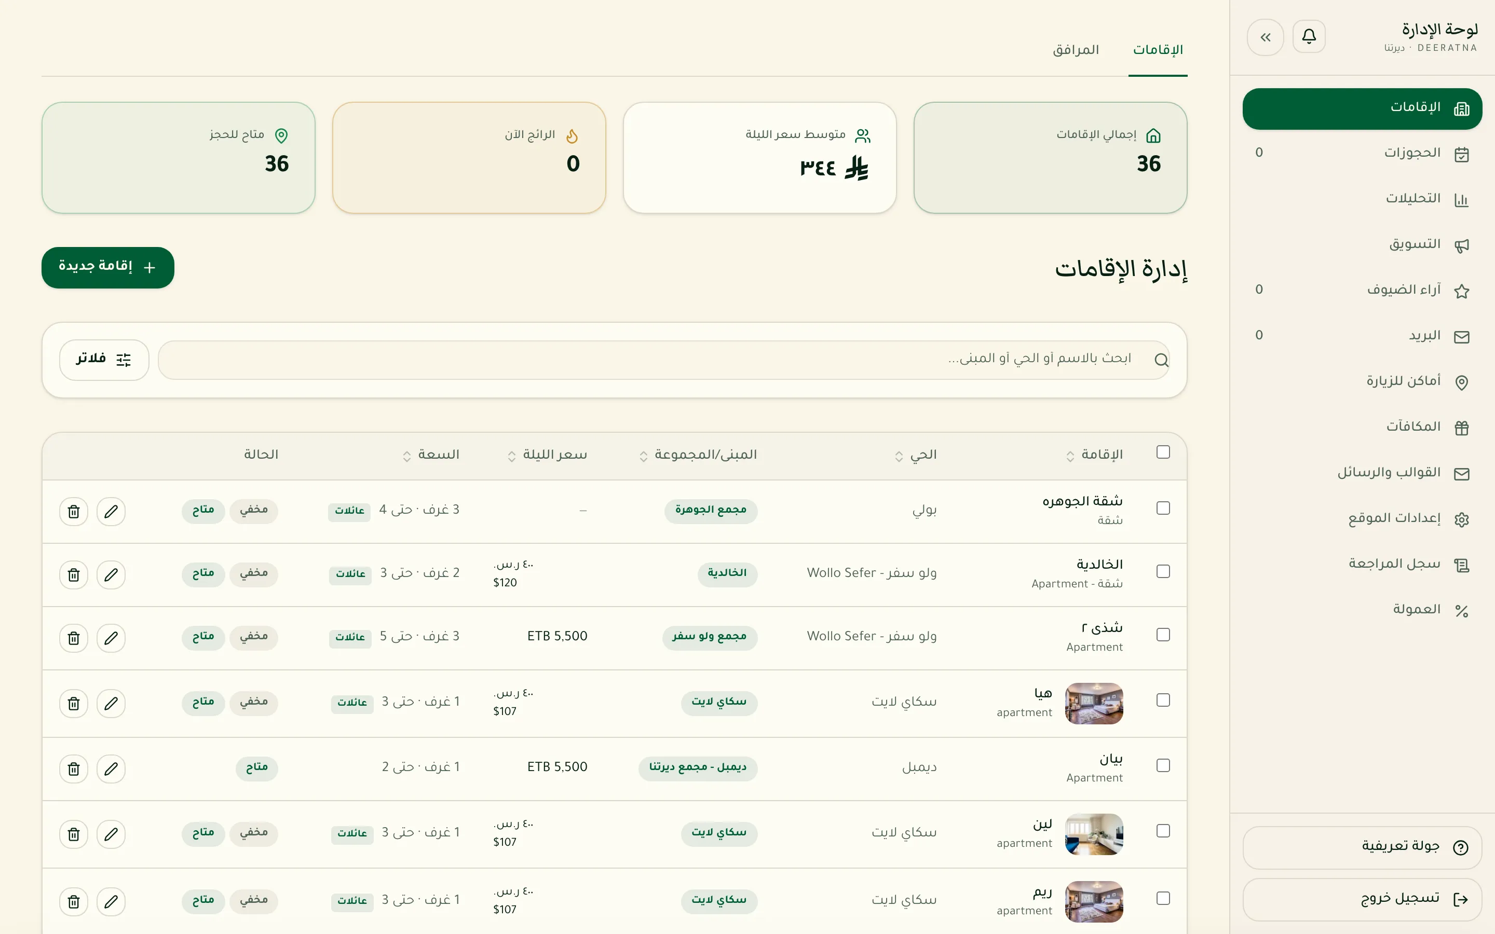
Task: Edit the الخالدية row with pencil icon
Action: pyautogui.click(x=111, y=574)
